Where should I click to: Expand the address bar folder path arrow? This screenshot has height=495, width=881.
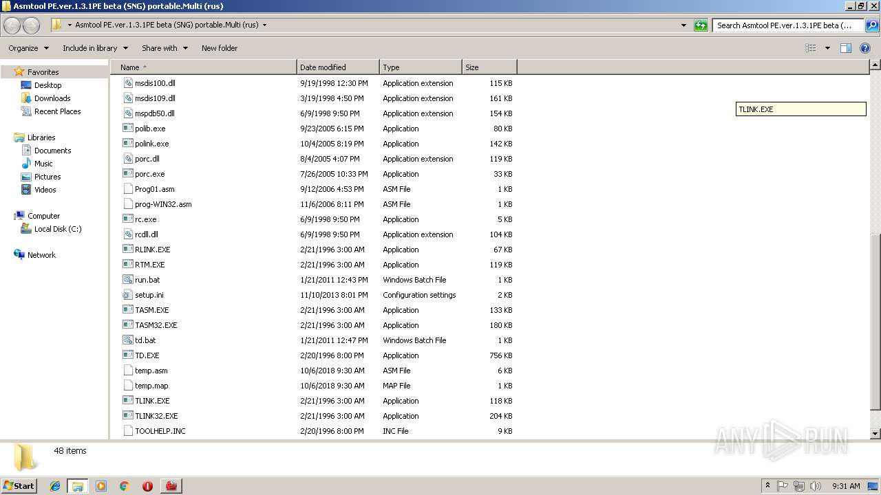pos(265,25)
